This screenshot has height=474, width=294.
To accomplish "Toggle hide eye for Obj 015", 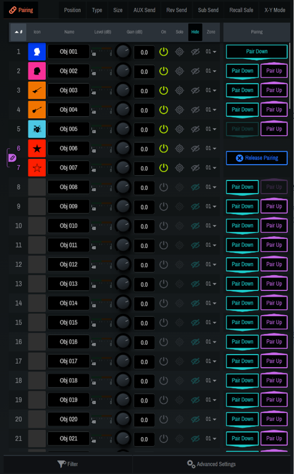I will (195, 323).
